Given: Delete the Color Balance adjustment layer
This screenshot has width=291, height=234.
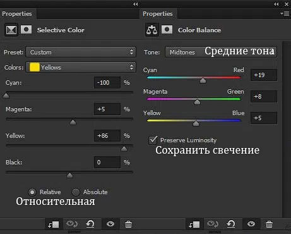Looking at the screenshot, I should pyautogui.click(x=269, y=224).
